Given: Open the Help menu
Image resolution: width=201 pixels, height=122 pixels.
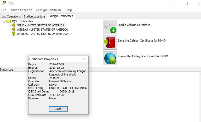Looking at the screenshot, I should (x=68, y=10).
